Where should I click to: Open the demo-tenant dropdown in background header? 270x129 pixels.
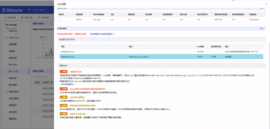point(40,10)
